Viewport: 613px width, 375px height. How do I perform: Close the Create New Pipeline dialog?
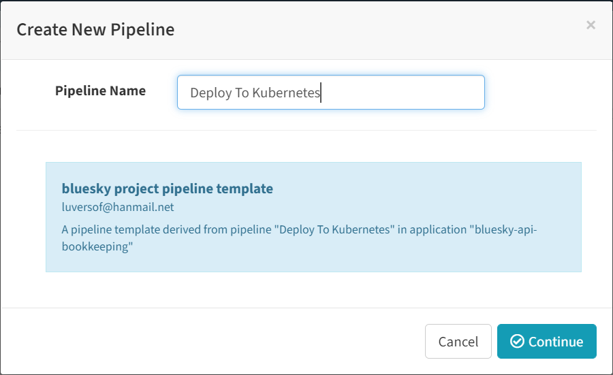click(x=591, y=25)
